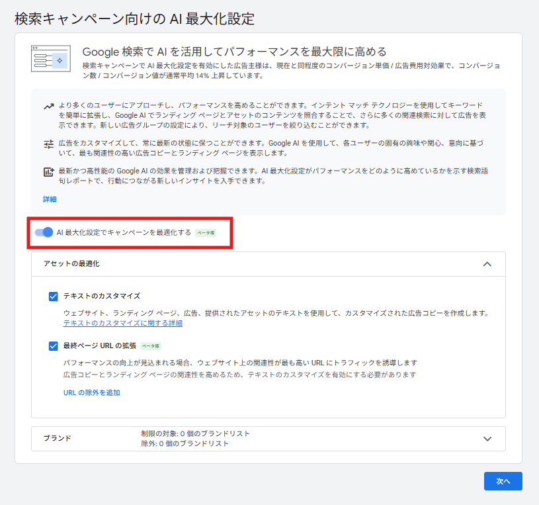Collapse アセットの最適化 using the up chevron
This screenshot has width=539, height=505.
coord(487,264)
